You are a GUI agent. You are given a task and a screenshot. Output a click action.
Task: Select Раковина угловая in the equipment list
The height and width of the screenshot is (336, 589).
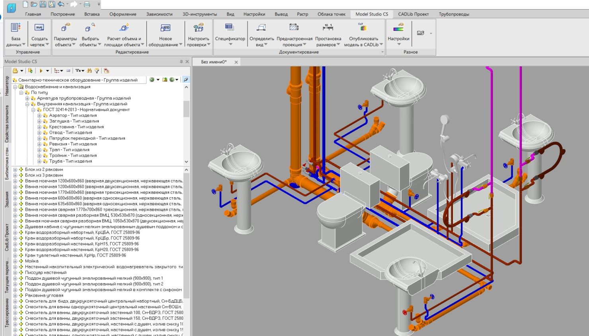pos(44,295)
